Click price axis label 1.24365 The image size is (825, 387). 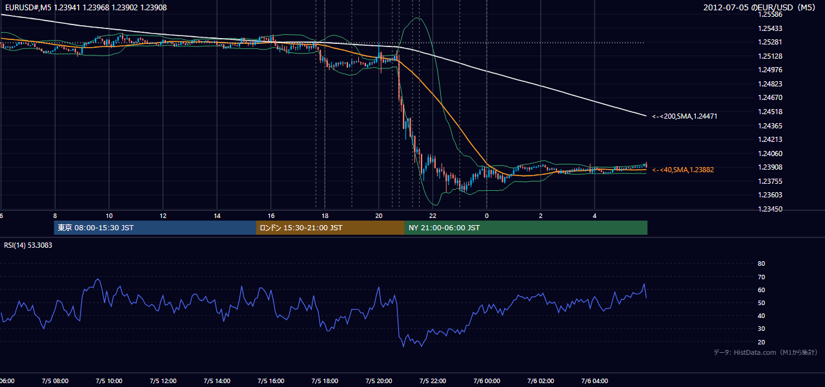click(770, 126)
